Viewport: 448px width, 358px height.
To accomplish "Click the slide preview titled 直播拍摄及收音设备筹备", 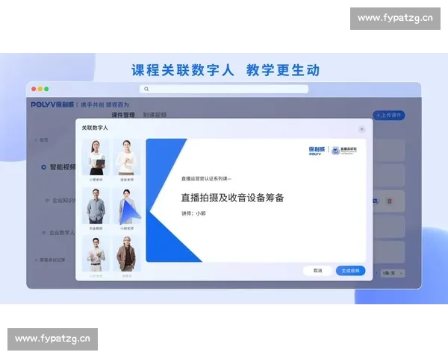I will click(x=256, y=201).
